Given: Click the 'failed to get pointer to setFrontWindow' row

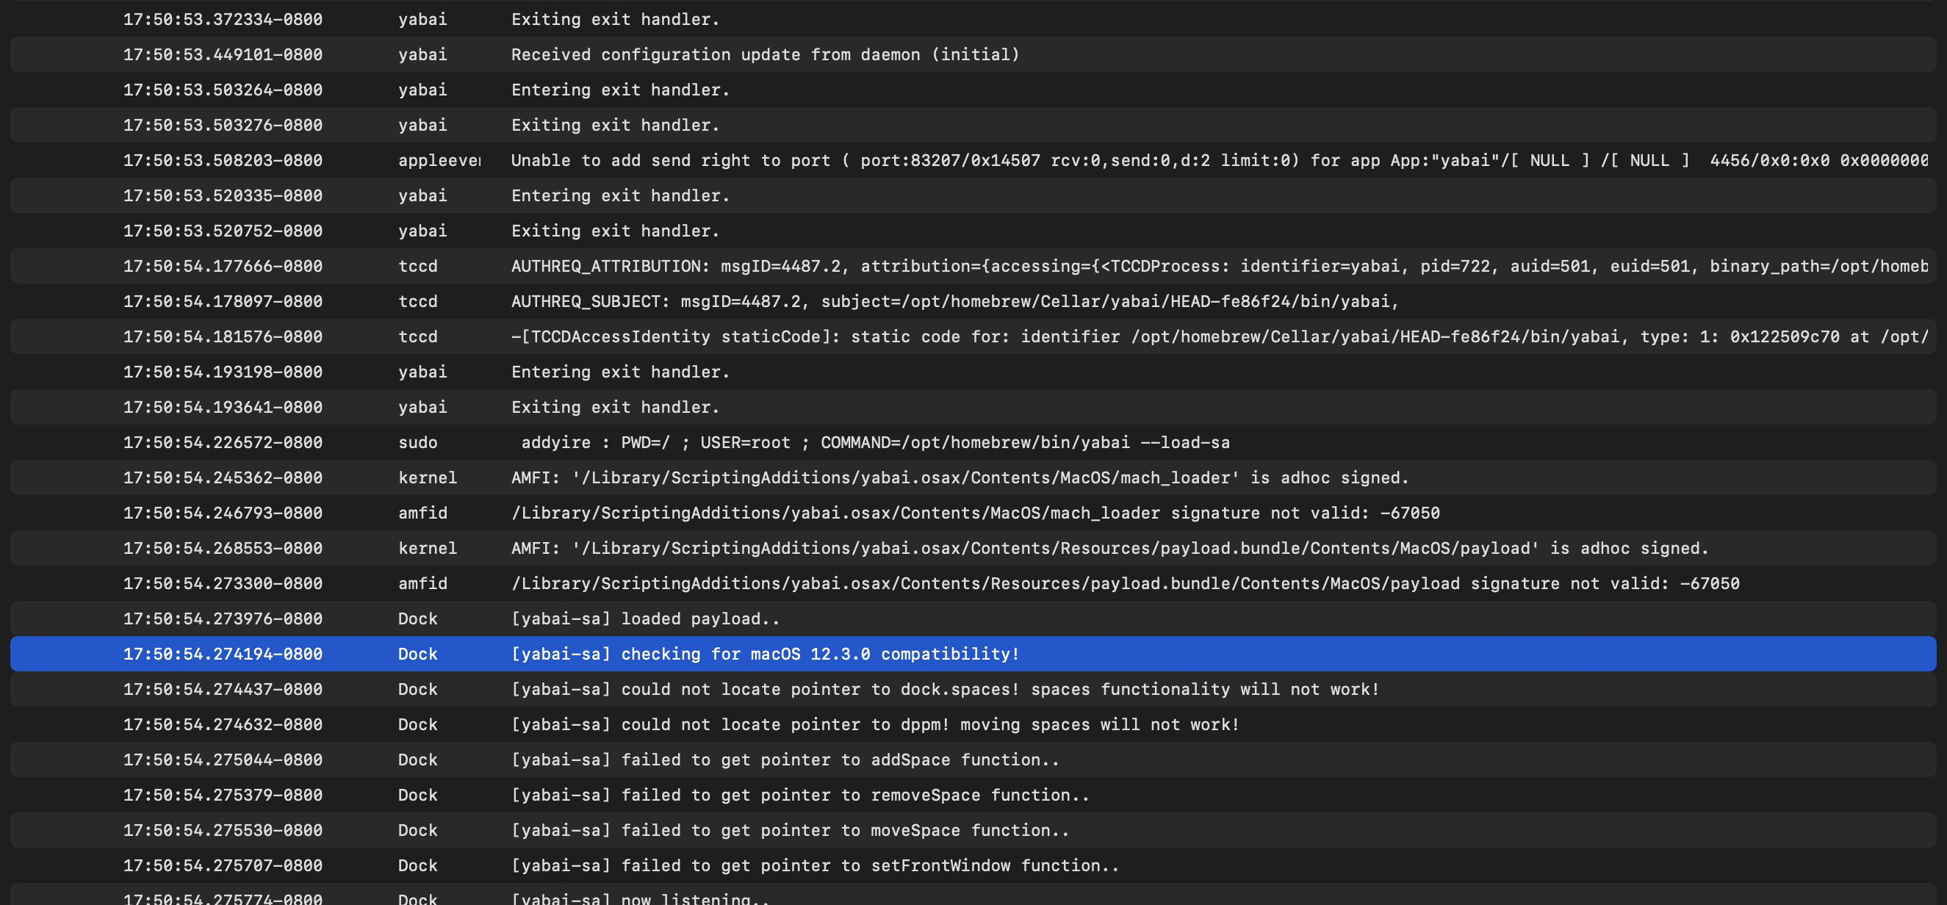Looking at the screenshot, I should [815, 865].
